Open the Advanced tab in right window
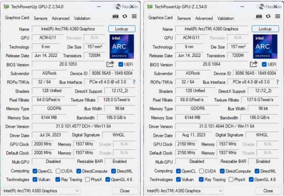The height and width of the screenshot is (196, 284). [x=204, y=18]
